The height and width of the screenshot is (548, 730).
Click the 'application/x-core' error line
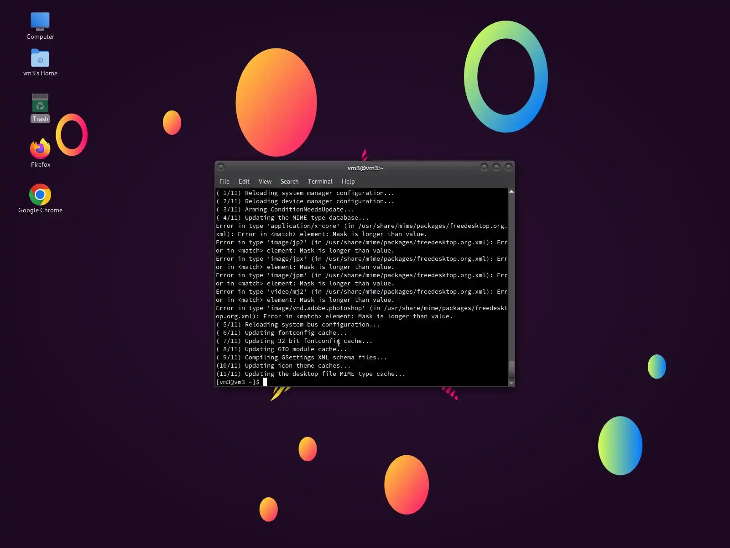(x=362, y=230)
